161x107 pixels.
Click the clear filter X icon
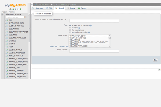[25, 17]
